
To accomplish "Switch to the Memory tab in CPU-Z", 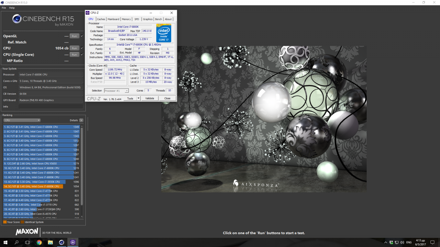I will (126, 19).
